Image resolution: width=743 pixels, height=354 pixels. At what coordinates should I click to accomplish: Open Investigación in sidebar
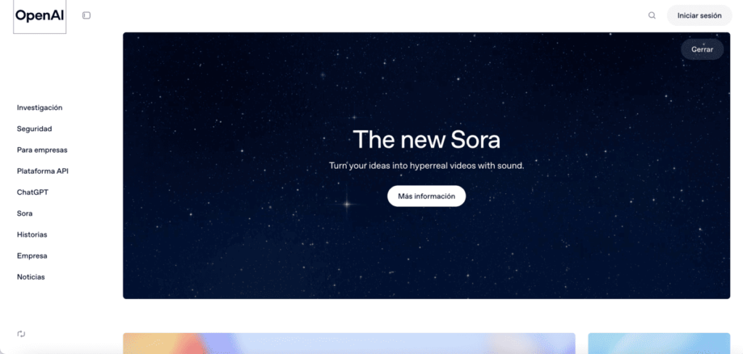click(x=40, y=108)
